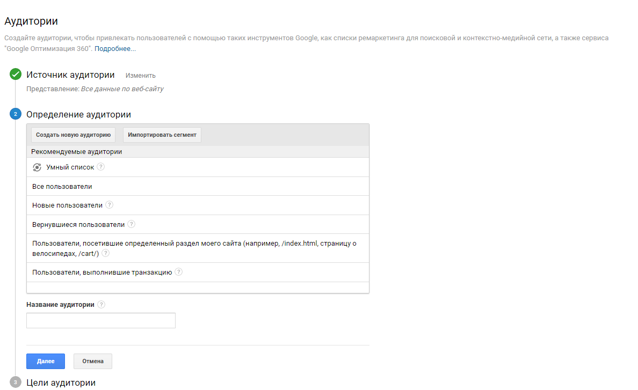
Task: Click help icon next to Название аудитории
Action: tap(102, 304)
